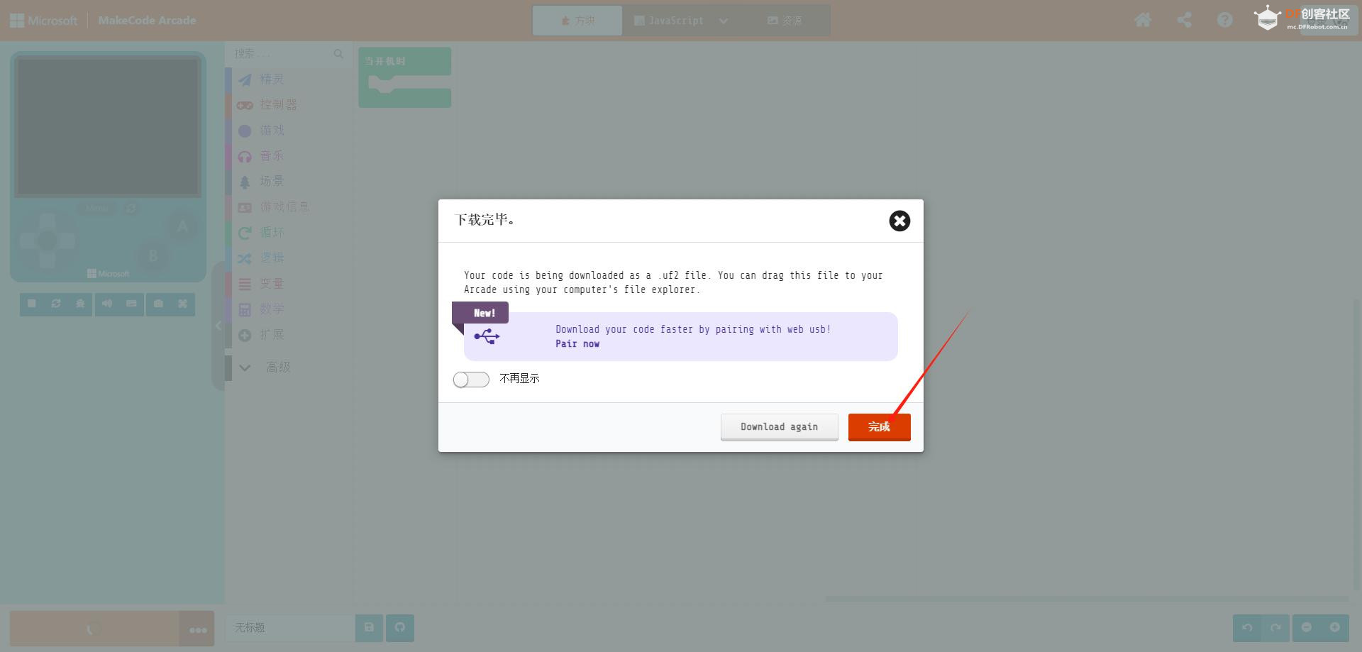
Task: Click the GitHub icon button
Action: point(400,628)
